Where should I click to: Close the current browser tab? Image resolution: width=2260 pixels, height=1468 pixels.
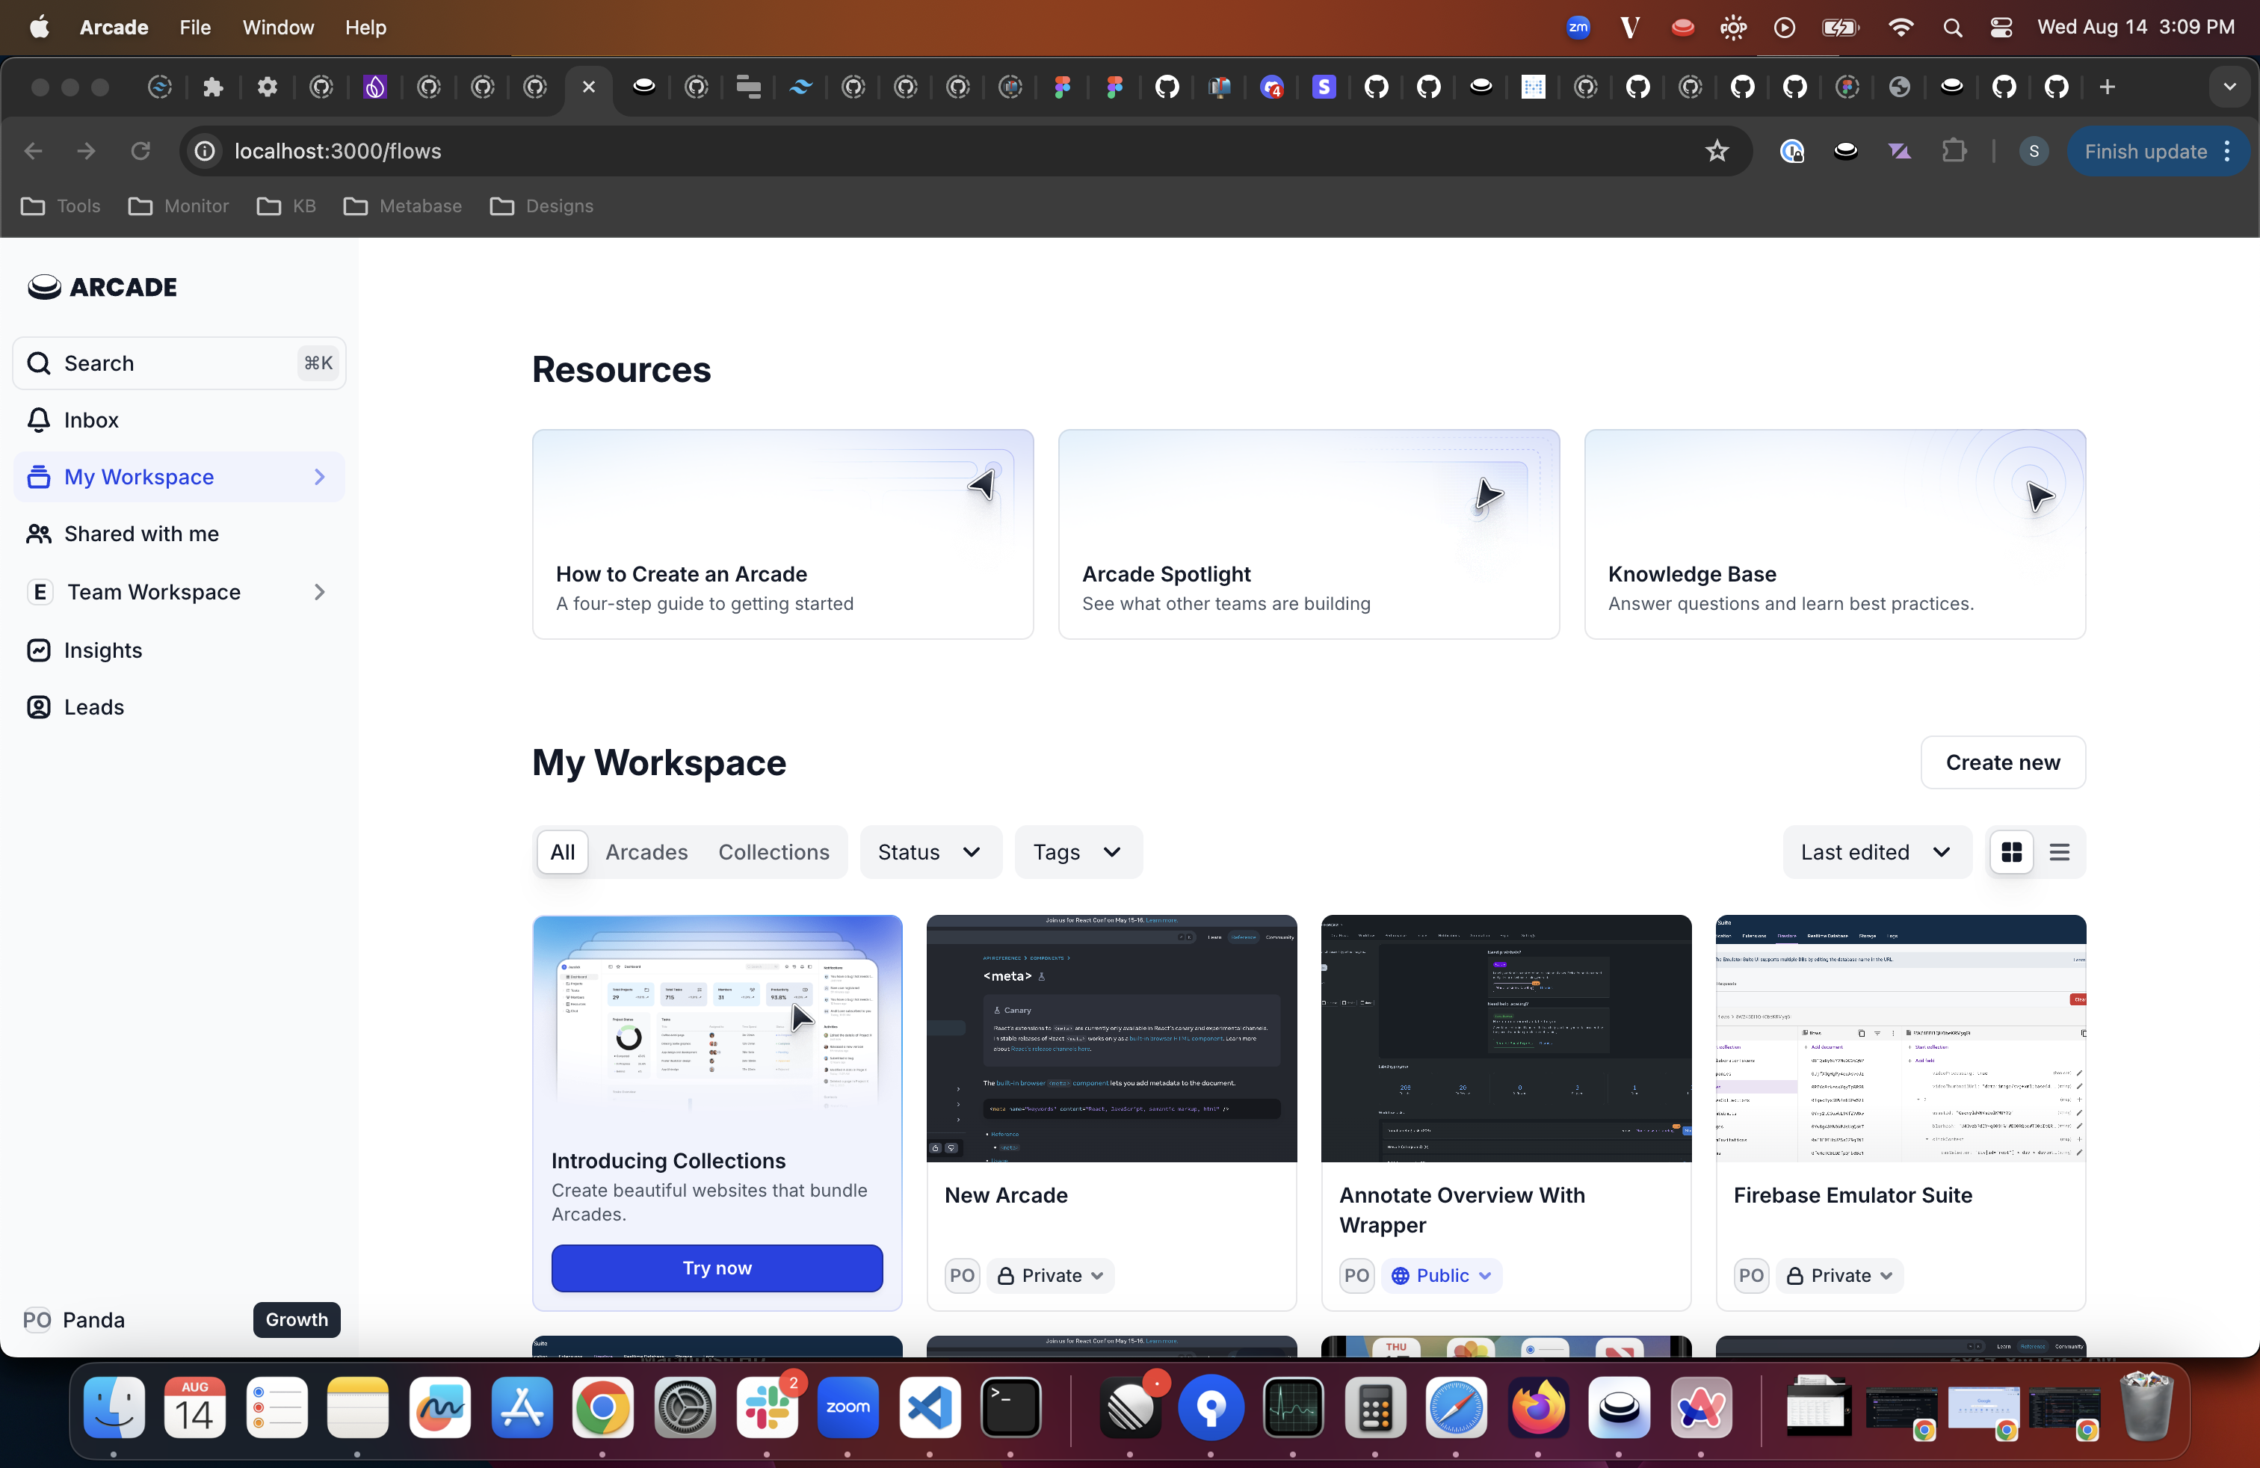pos(589,87)
